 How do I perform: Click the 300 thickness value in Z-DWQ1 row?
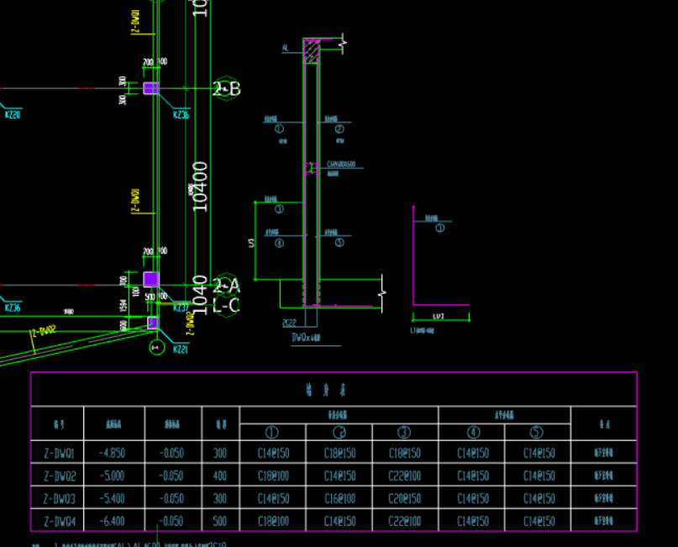pos(219,453)
